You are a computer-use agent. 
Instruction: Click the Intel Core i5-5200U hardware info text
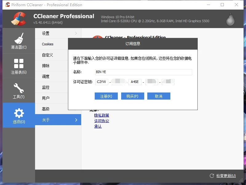(x=155, y=21)
